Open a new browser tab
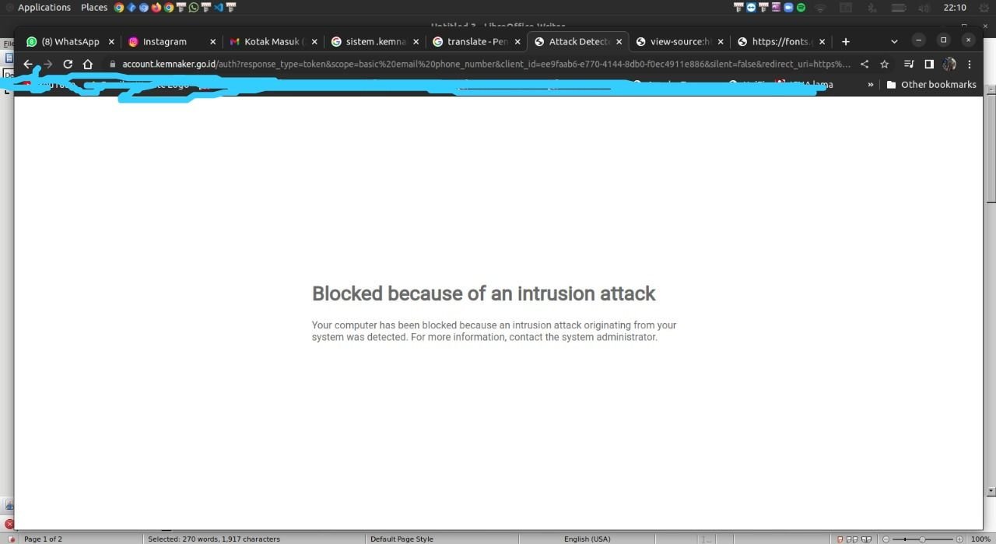The width and height of the screenshot is (996, 544). tap(845, 41)
